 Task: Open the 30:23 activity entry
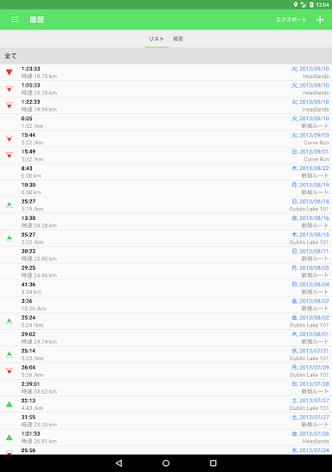[x=166, y=254]
